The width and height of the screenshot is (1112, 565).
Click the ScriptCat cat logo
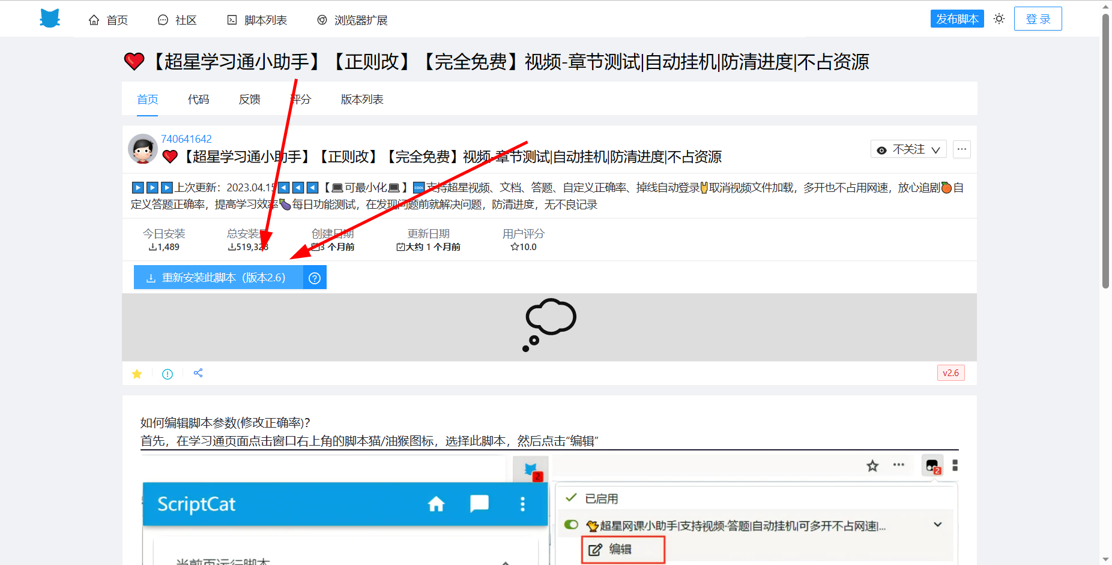(50, 19)
